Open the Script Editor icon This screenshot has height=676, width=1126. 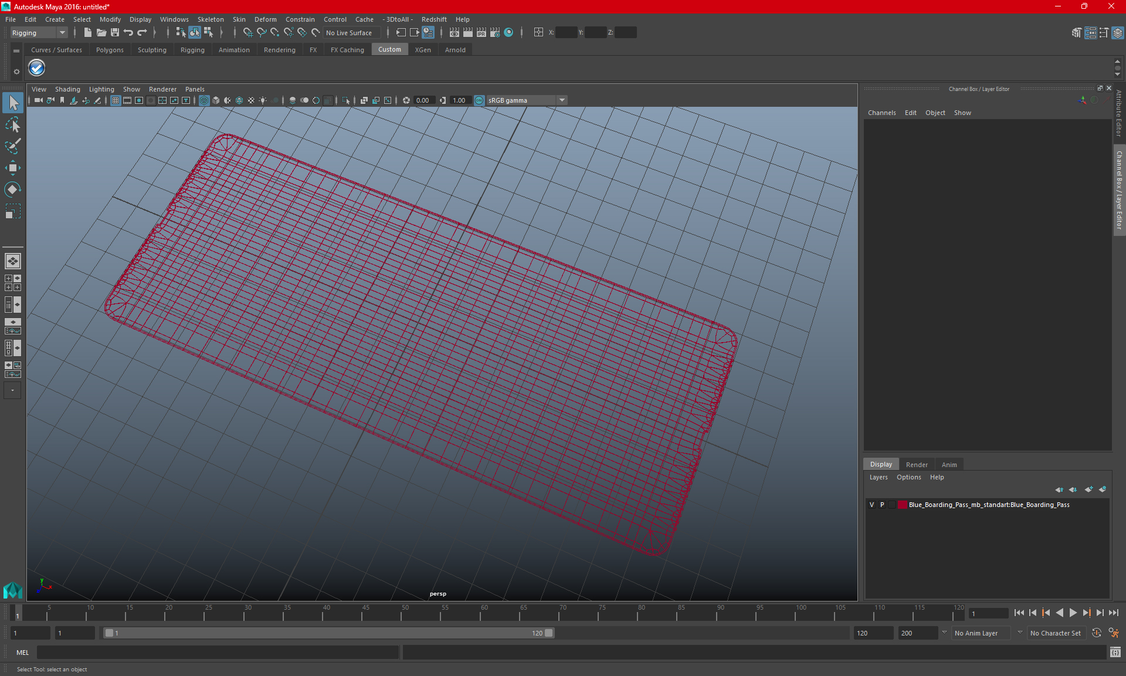click(x=1115, y=653)
